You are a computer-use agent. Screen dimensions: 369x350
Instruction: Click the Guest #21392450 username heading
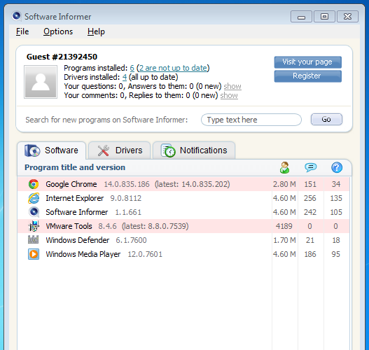(62, 57)
